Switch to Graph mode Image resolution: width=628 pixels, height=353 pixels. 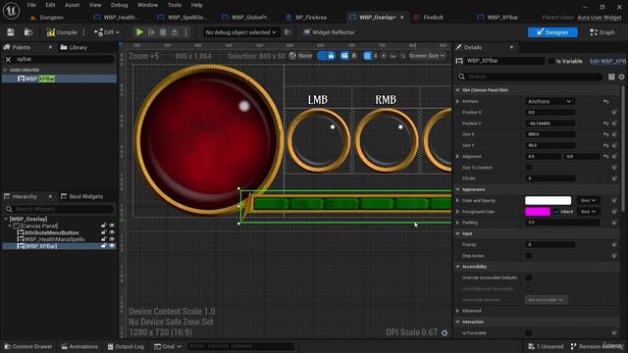(602, 32)
